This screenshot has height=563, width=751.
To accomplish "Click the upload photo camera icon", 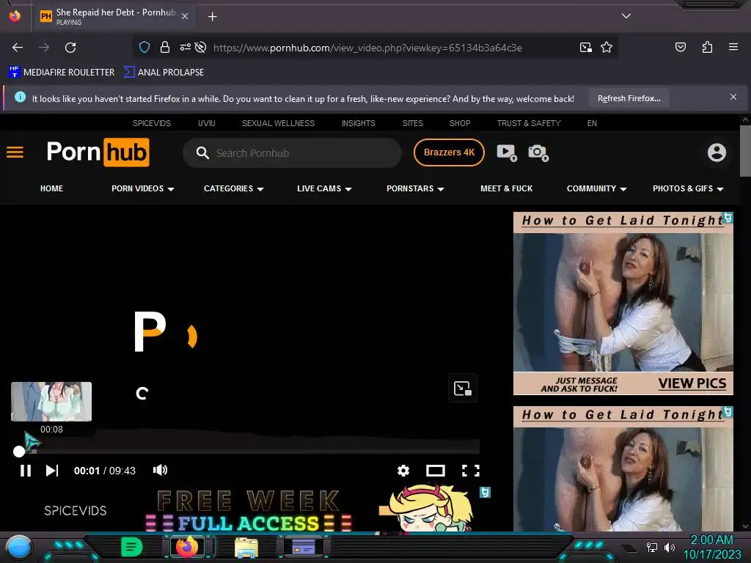I will pos(538,152).
